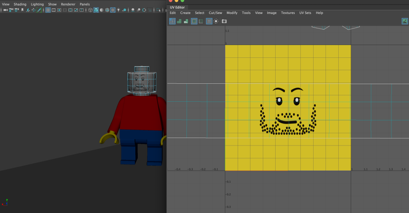Select the UV Editor tab

177,7
